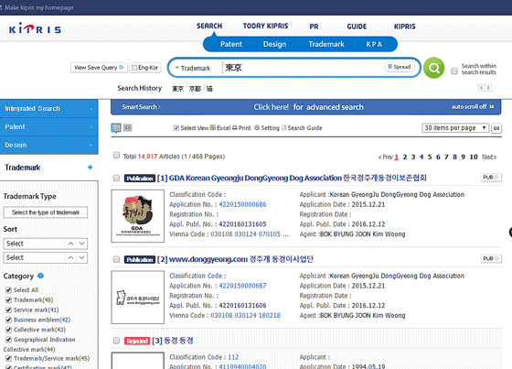Open Search Guide document icon
This screenshot has width=512, height=369.
283,127
